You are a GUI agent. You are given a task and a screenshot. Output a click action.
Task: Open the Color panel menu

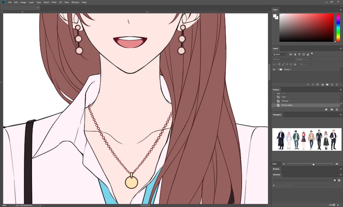click(x=341, y=10)
